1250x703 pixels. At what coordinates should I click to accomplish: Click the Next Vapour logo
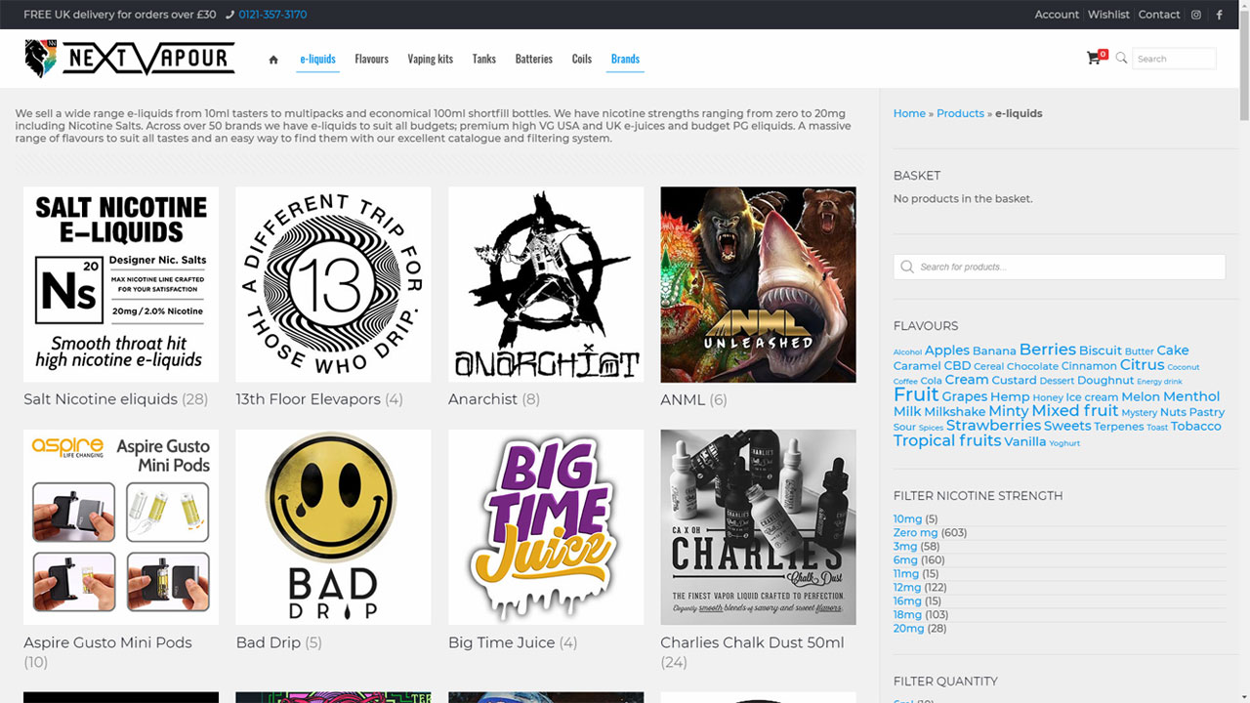pyautogui.click(x=130, y=59)
